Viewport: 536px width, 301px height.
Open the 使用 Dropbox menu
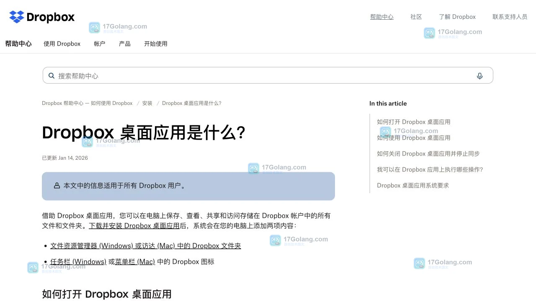62,43
